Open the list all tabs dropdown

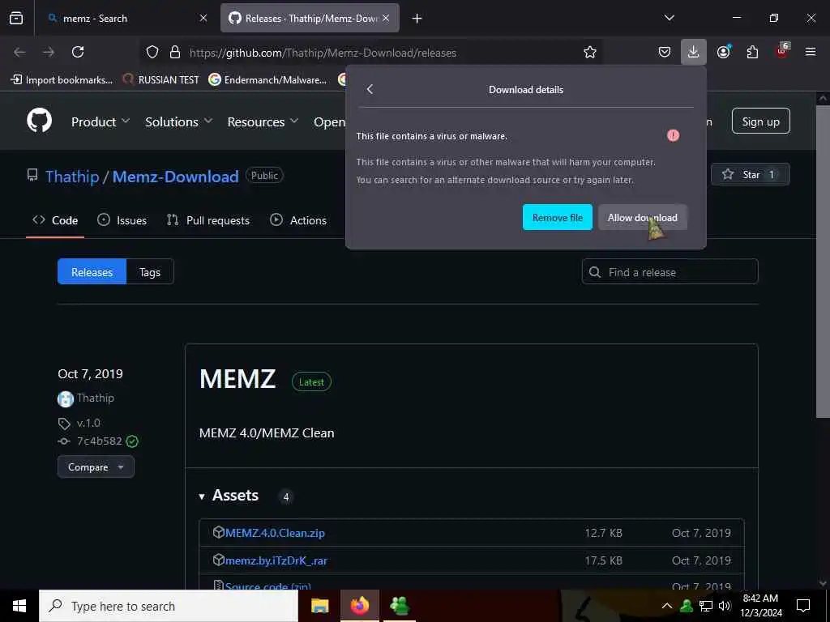tap(669, 18)
